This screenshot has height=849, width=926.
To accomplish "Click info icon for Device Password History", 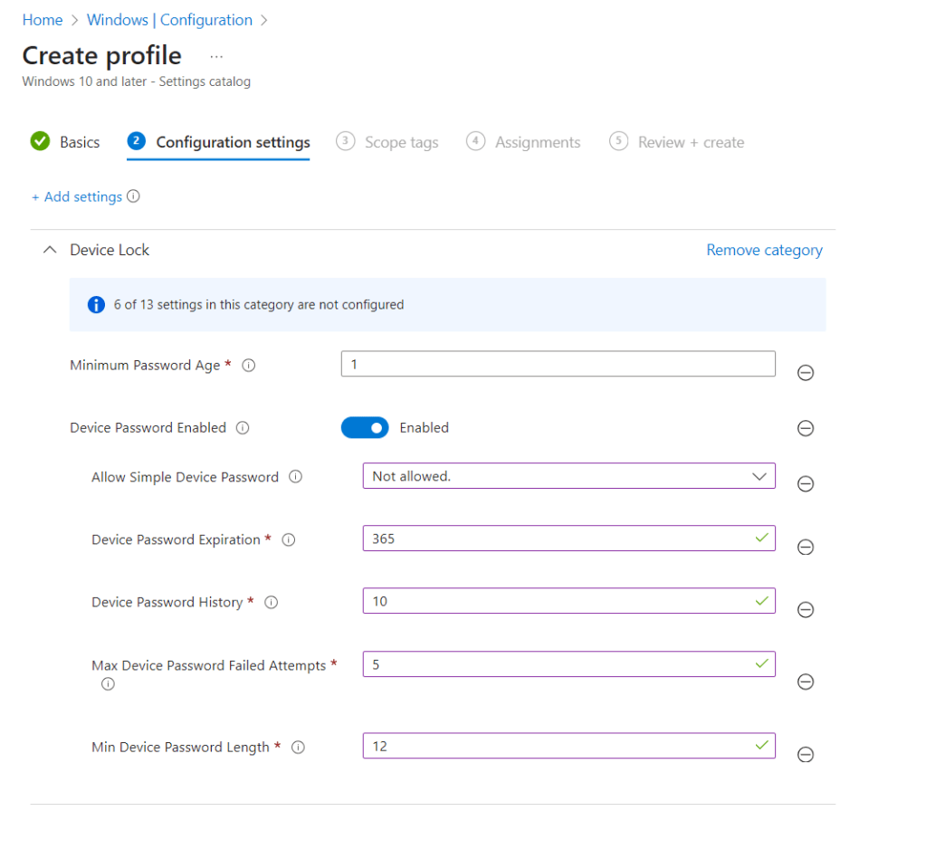I will pos(271,602).
